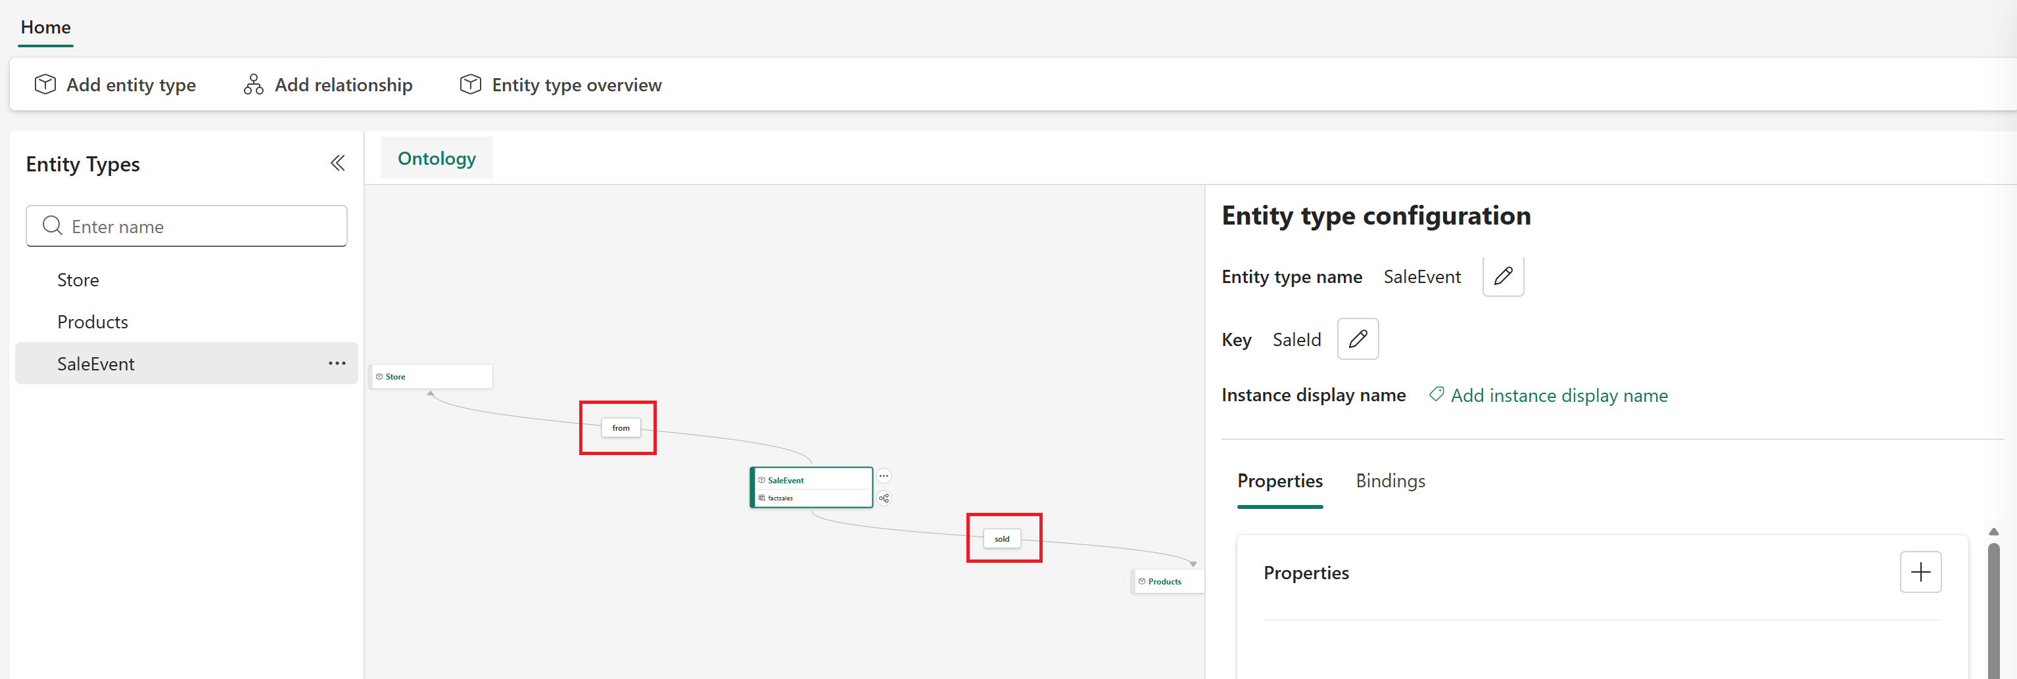The width and height of the screenshot is (2017, 679).
Task: Edit the Key SaleId pencil icon
Action: point(1357,339)
